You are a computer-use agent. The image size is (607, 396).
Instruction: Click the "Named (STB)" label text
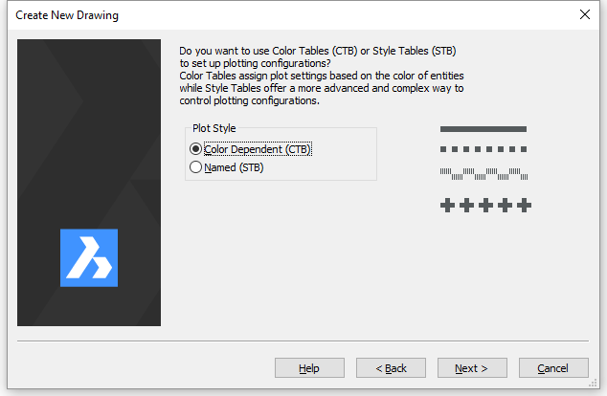(x=234, y=167)
